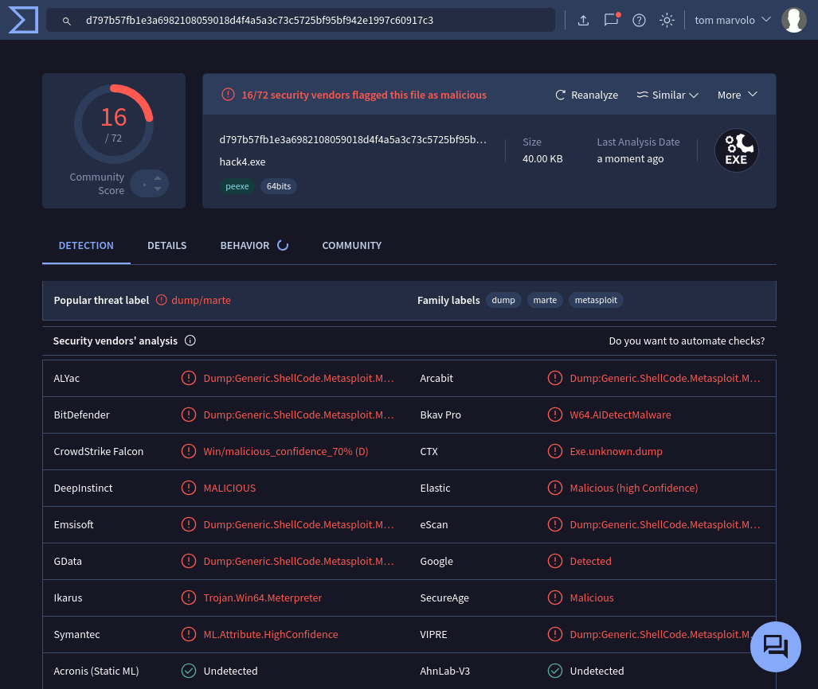The height and width of the screenshot is (689, 818).
Task: Click the marte family label
Action: click(x=545, y=300)
